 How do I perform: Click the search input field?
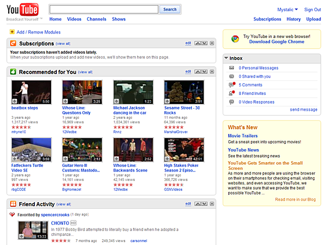point(104,9)
